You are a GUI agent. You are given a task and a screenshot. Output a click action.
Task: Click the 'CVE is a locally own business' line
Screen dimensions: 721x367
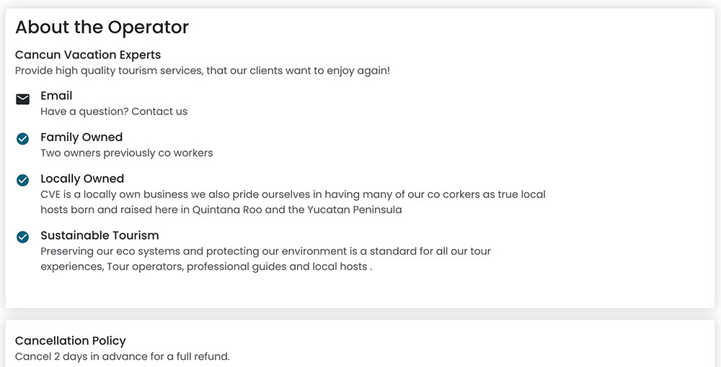point(293,194)
